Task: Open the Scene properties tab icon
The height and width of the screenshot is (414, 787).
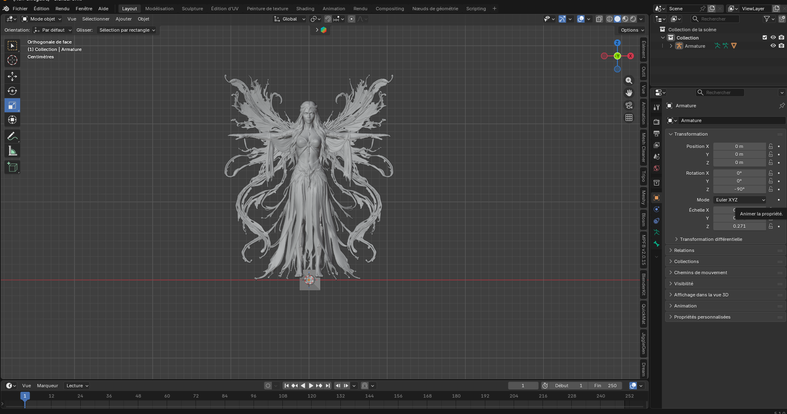Action: (657, 156)
